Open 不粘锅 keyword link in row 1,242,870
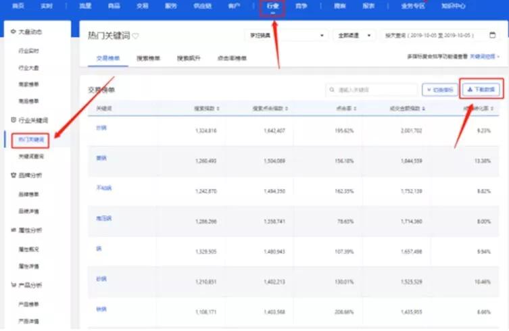The height and width of the screenshot is (331, 509). pyautogui.click(x=104, y=188)
